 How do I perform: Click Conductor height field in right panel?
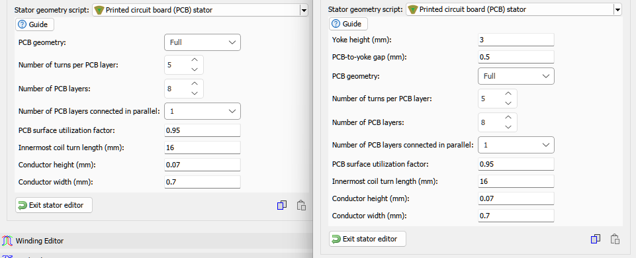point(516,198)
